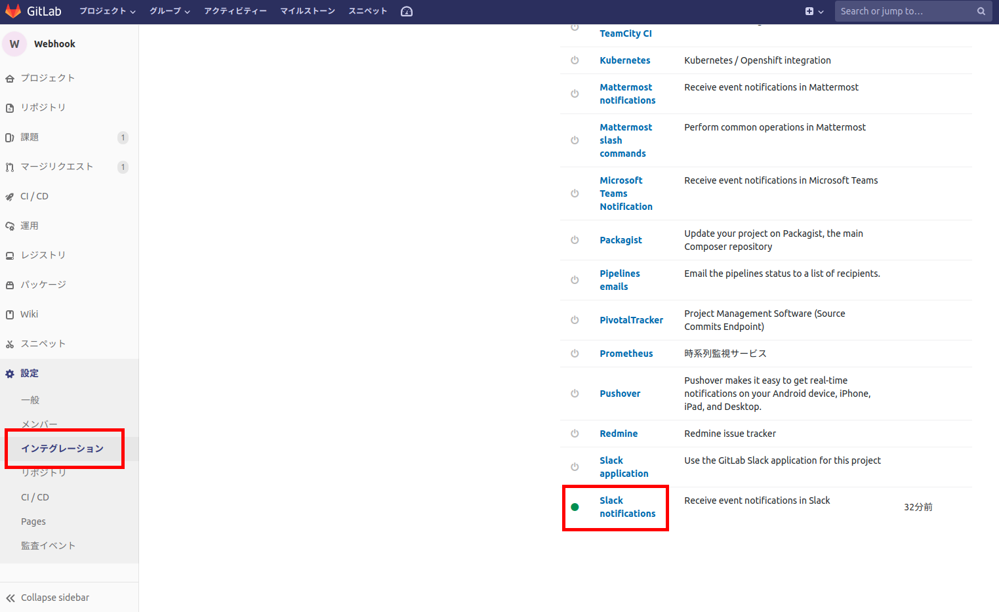Click the search magnifier icon
The width and height of the screenshot is (999, 612).
pos(981,11)
